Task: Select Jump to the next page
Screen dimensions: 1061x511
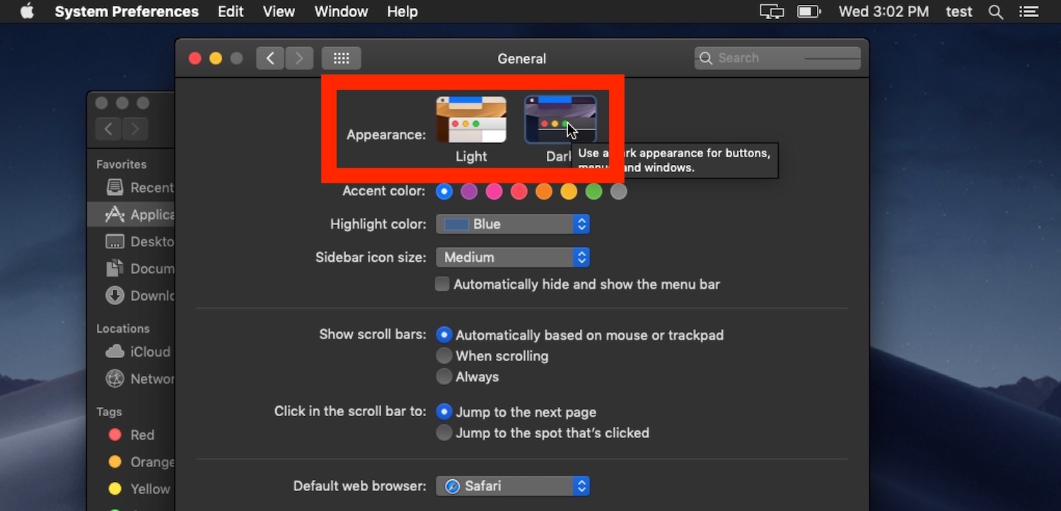Action: pos(444,412)
